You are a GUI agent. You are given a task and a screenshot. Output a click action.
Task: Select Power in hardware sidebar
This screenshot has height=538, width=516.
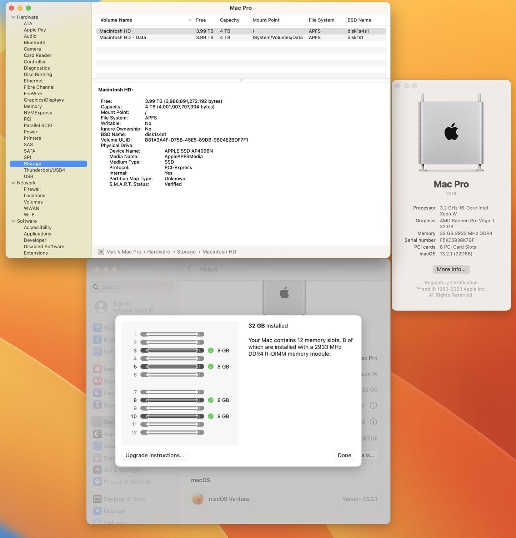[30, 132]
